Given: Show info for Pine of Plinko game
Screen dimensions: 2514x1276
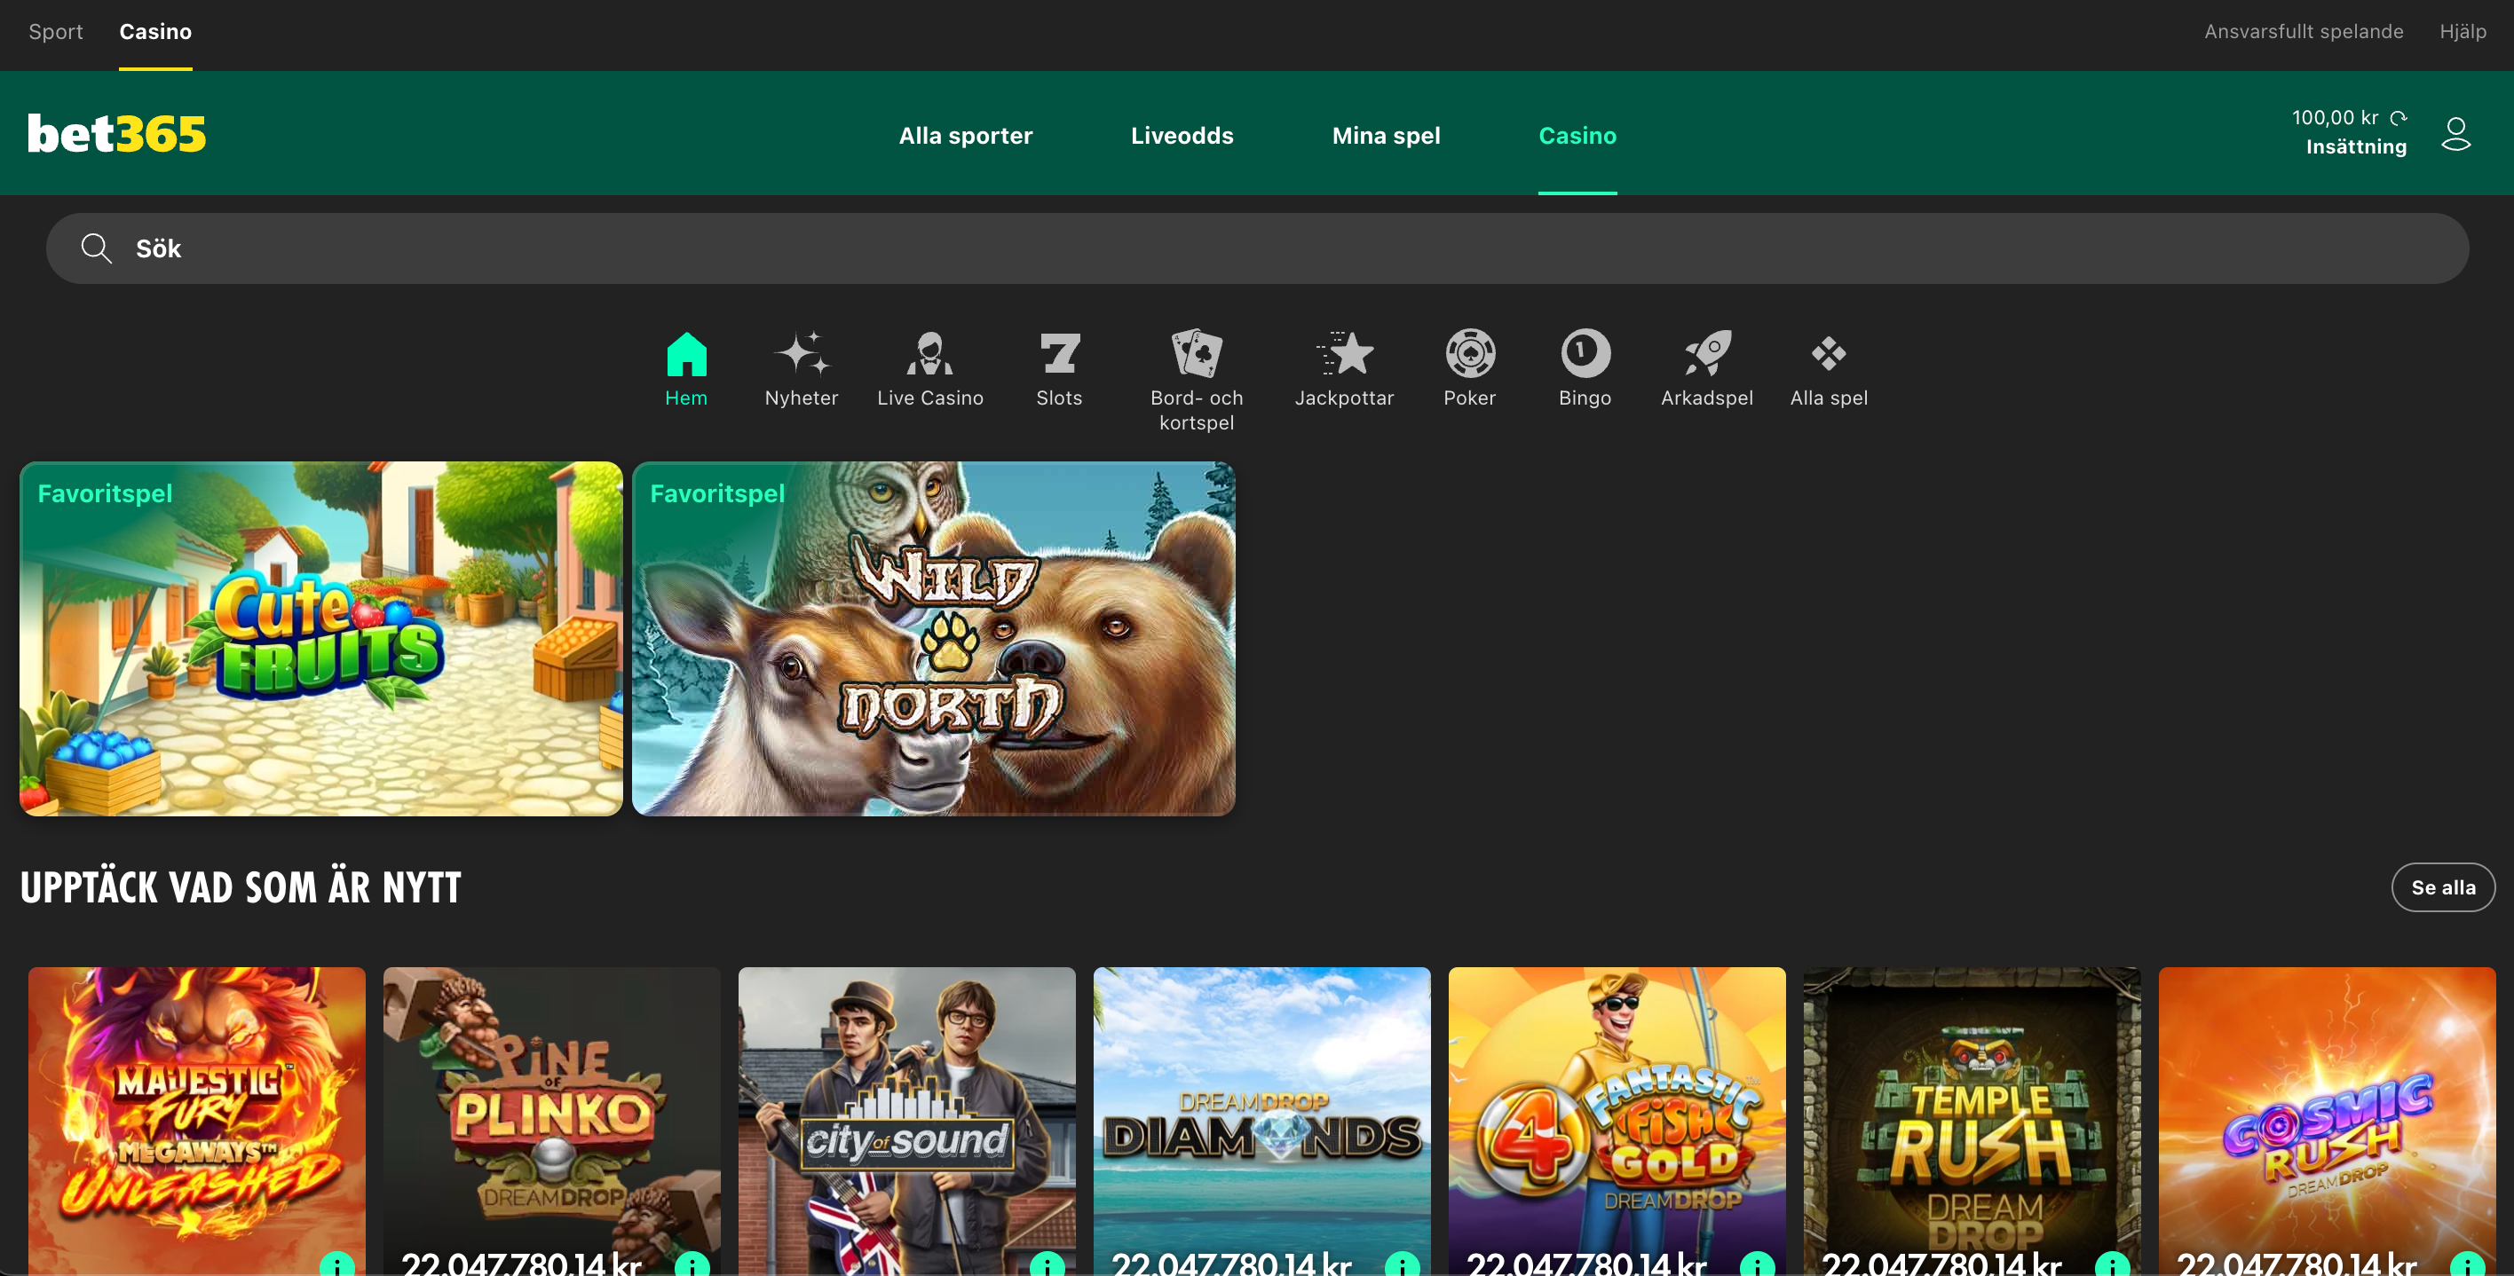Looking at the screenshot, I should (x=693, y=1264).
